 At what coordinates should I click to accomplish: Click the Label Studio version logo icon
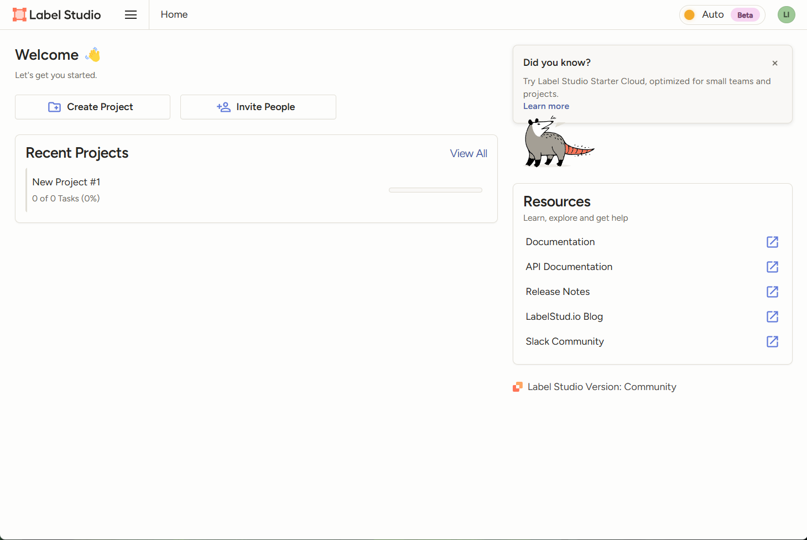(x=518, y=387)
